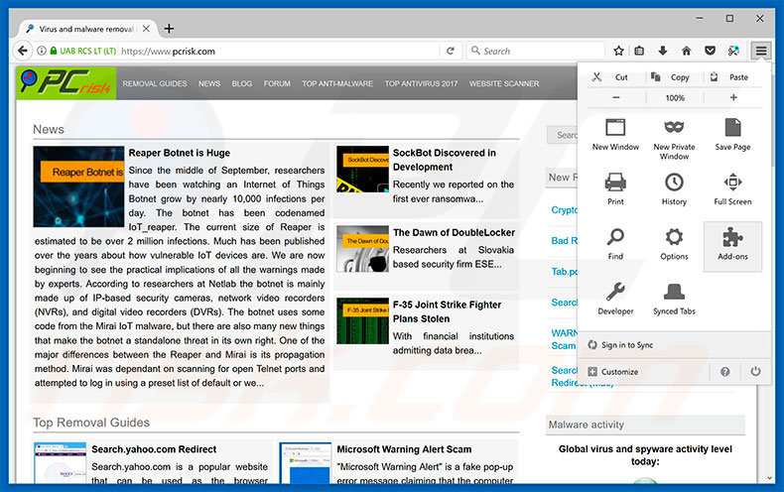Click DoubleLocker article thumbnail
Viewport: 784px width, 492px height.
(362, 249)
